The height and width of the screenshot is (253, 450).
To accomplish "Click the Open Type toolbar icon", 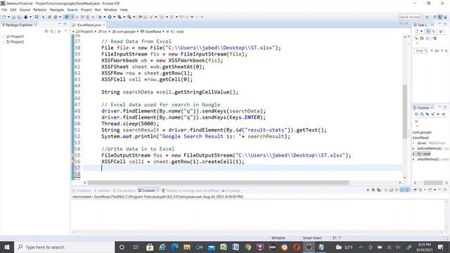I will (140, 17).
